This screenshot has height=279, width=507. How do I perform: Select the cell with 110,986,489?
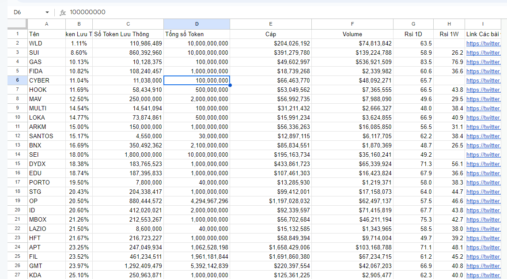tap(128, 43)
